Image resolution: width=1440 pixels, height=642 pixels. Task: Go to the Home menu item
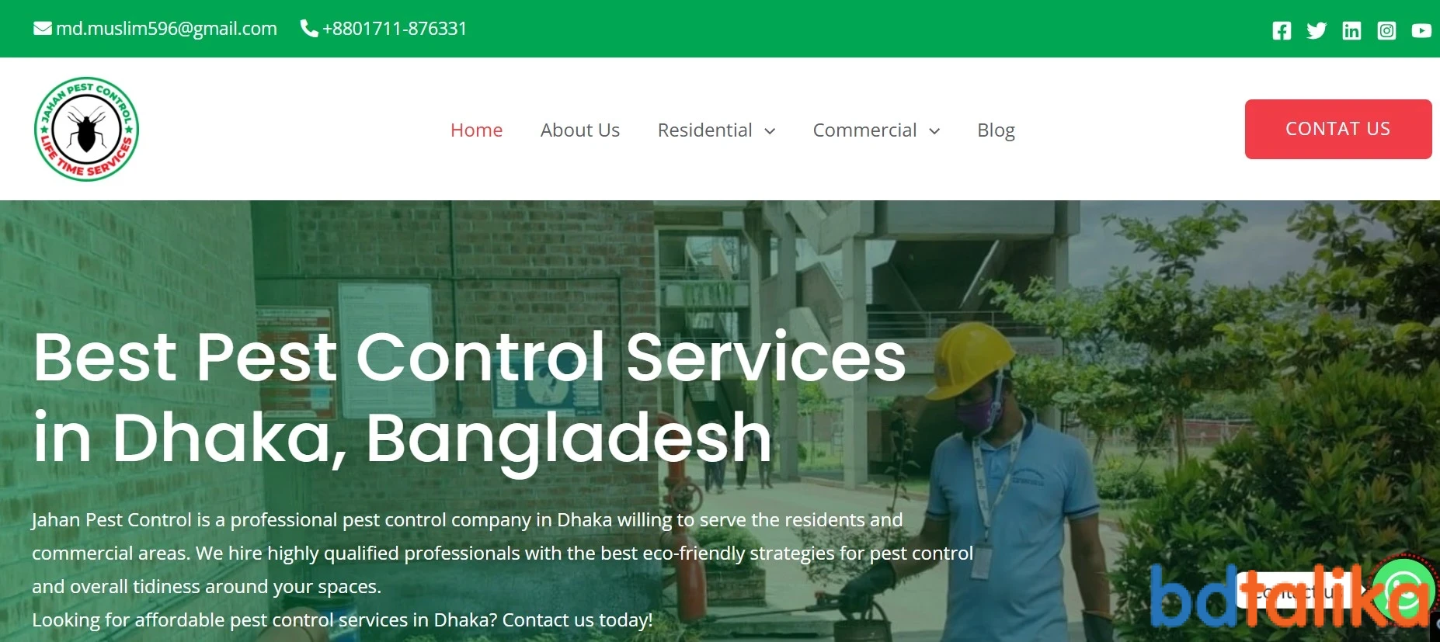click(x=476, y=130)
